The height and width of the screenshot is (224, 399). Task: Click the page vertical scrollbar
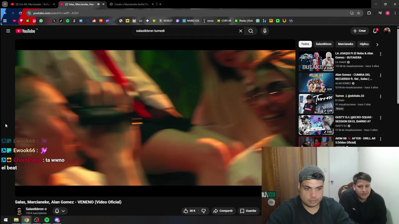click(x=398, y=66)
